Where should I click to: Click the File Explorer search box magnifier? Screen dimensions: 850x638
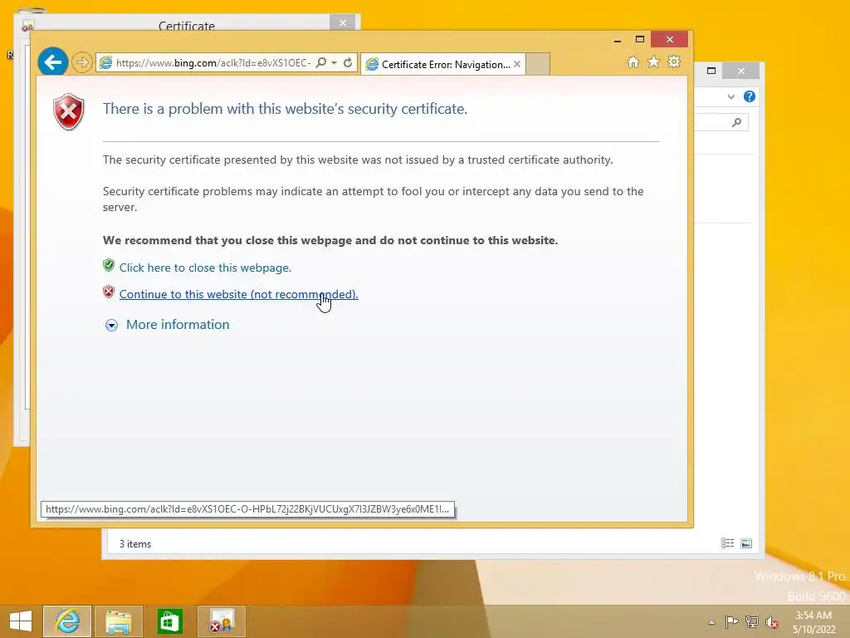[x=736, y=122]
